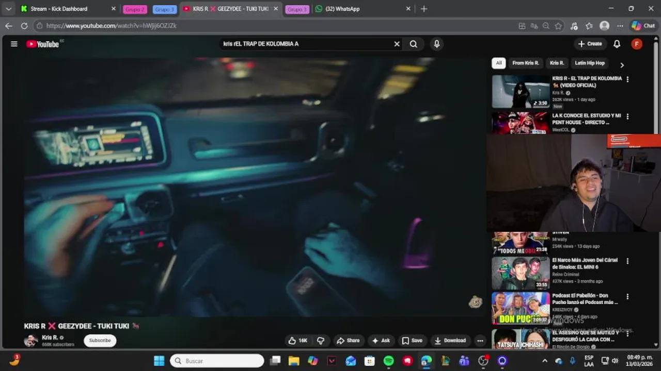Select the All filter chip
This screenshot has width=661, height=371.
(x=498, y=63)
